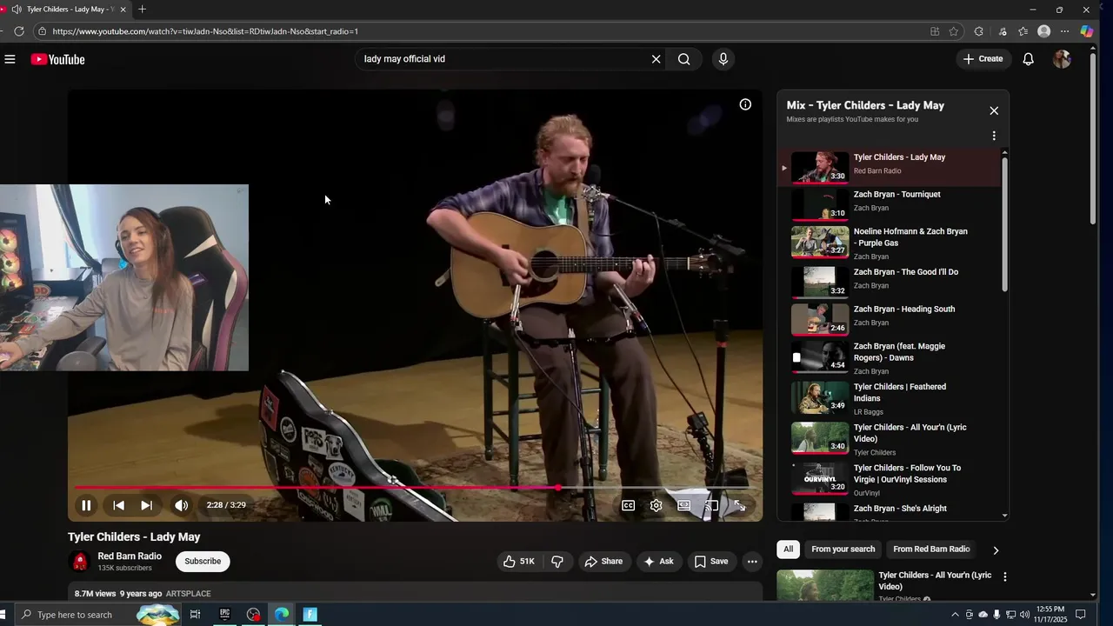Dislike the video
The width and height of the screenshot is (1113, 626).
pyautogui.click(x=557, y=562)
